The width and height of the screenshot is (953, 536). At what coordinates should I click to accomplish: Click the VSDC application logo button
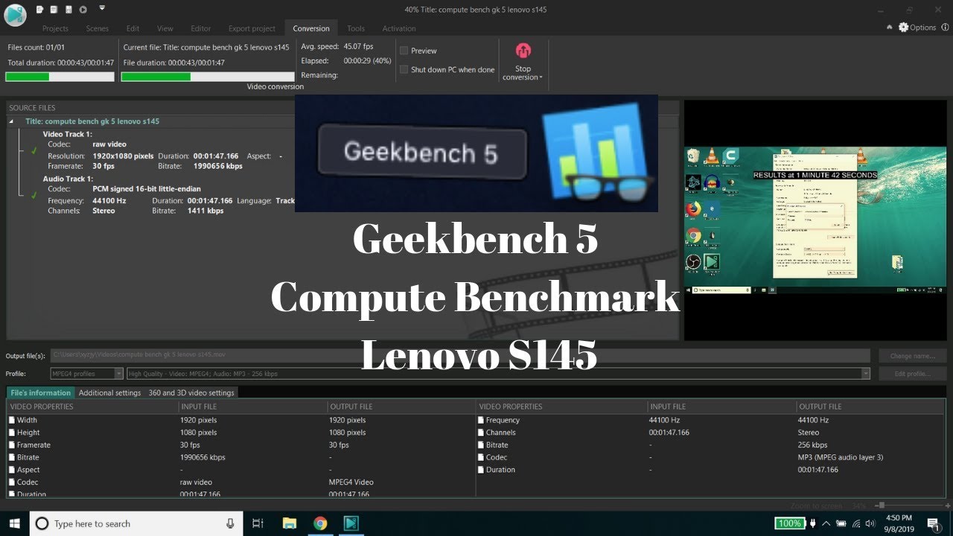click(15, 13)
